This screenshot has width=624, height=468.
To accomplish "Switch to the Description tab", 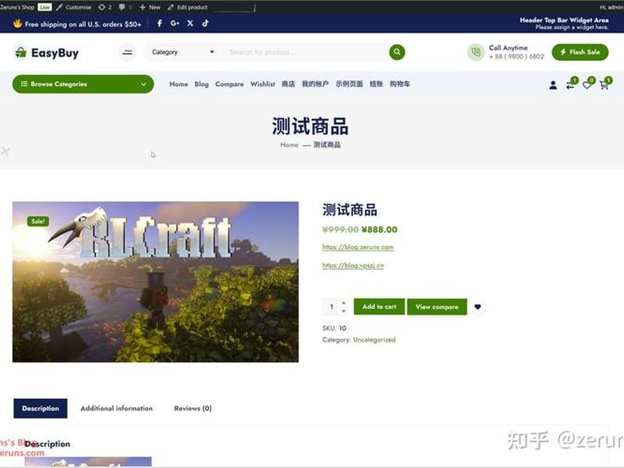I will 41,408.
